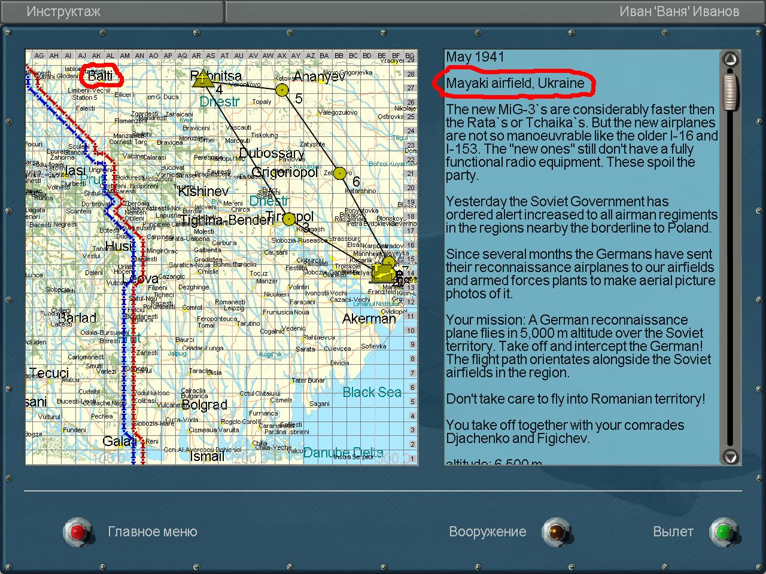
Task: Select the waypoint circle at Tiraspol
Action: pyautogui.click(x=289, y=219)
